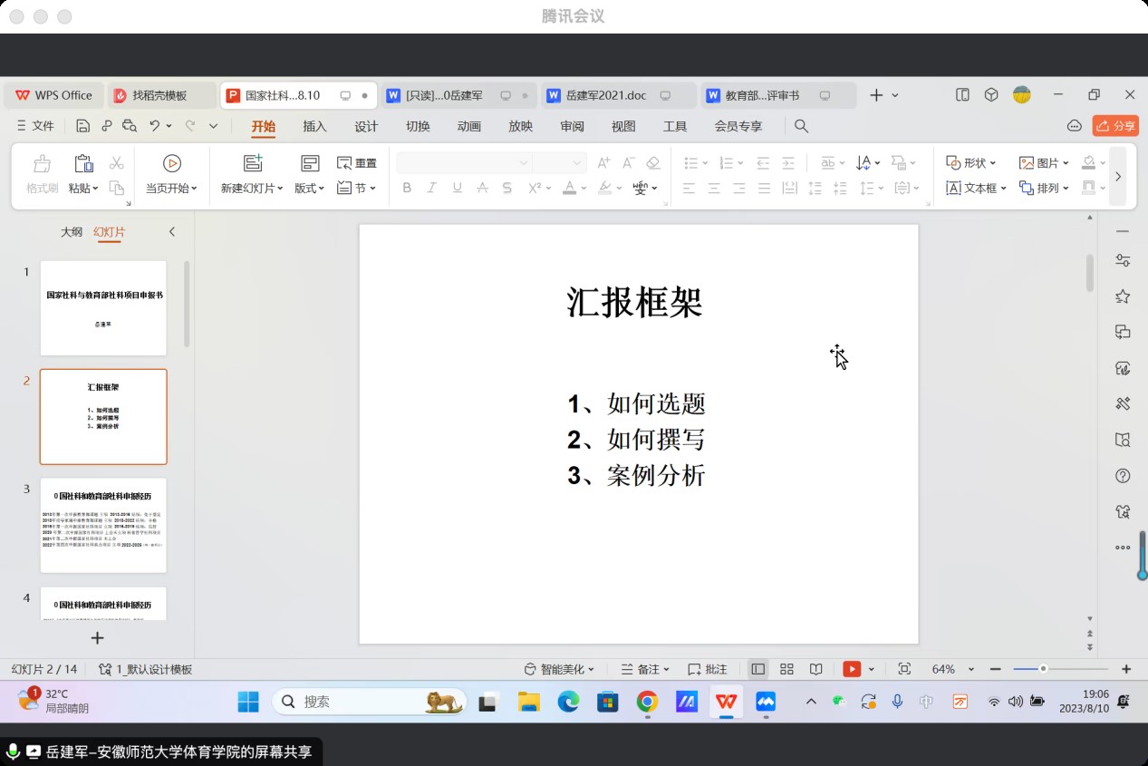Click the 批注 comments button
The image size is (1148, 766).
click(708, 669)
